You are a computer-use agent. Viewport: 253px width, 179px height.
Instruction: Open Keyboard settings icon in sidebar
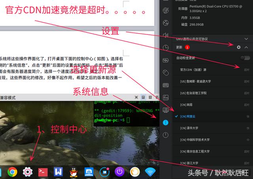166,85
